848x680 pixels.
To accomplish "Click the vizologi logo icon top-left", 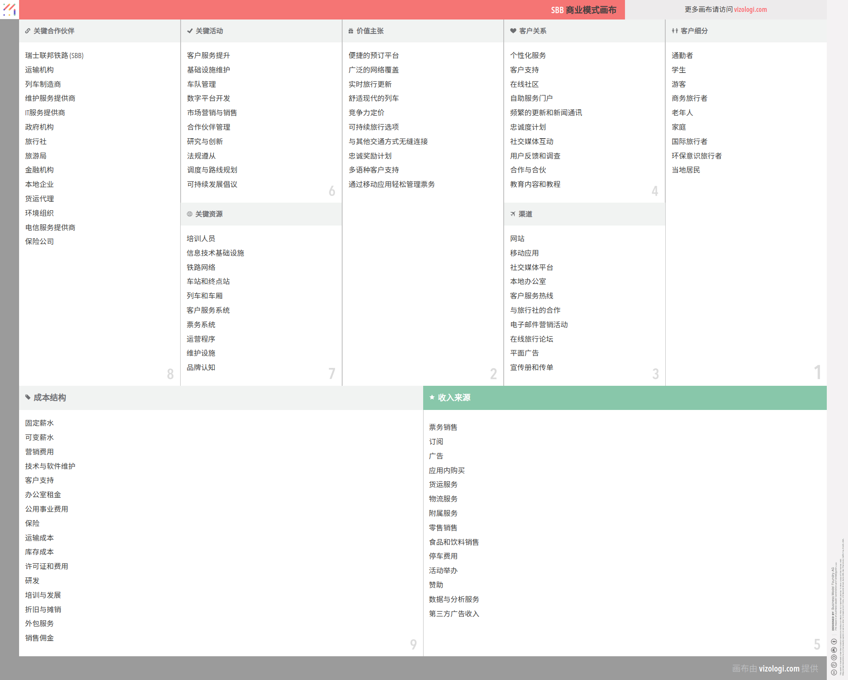I will point(9,9).
